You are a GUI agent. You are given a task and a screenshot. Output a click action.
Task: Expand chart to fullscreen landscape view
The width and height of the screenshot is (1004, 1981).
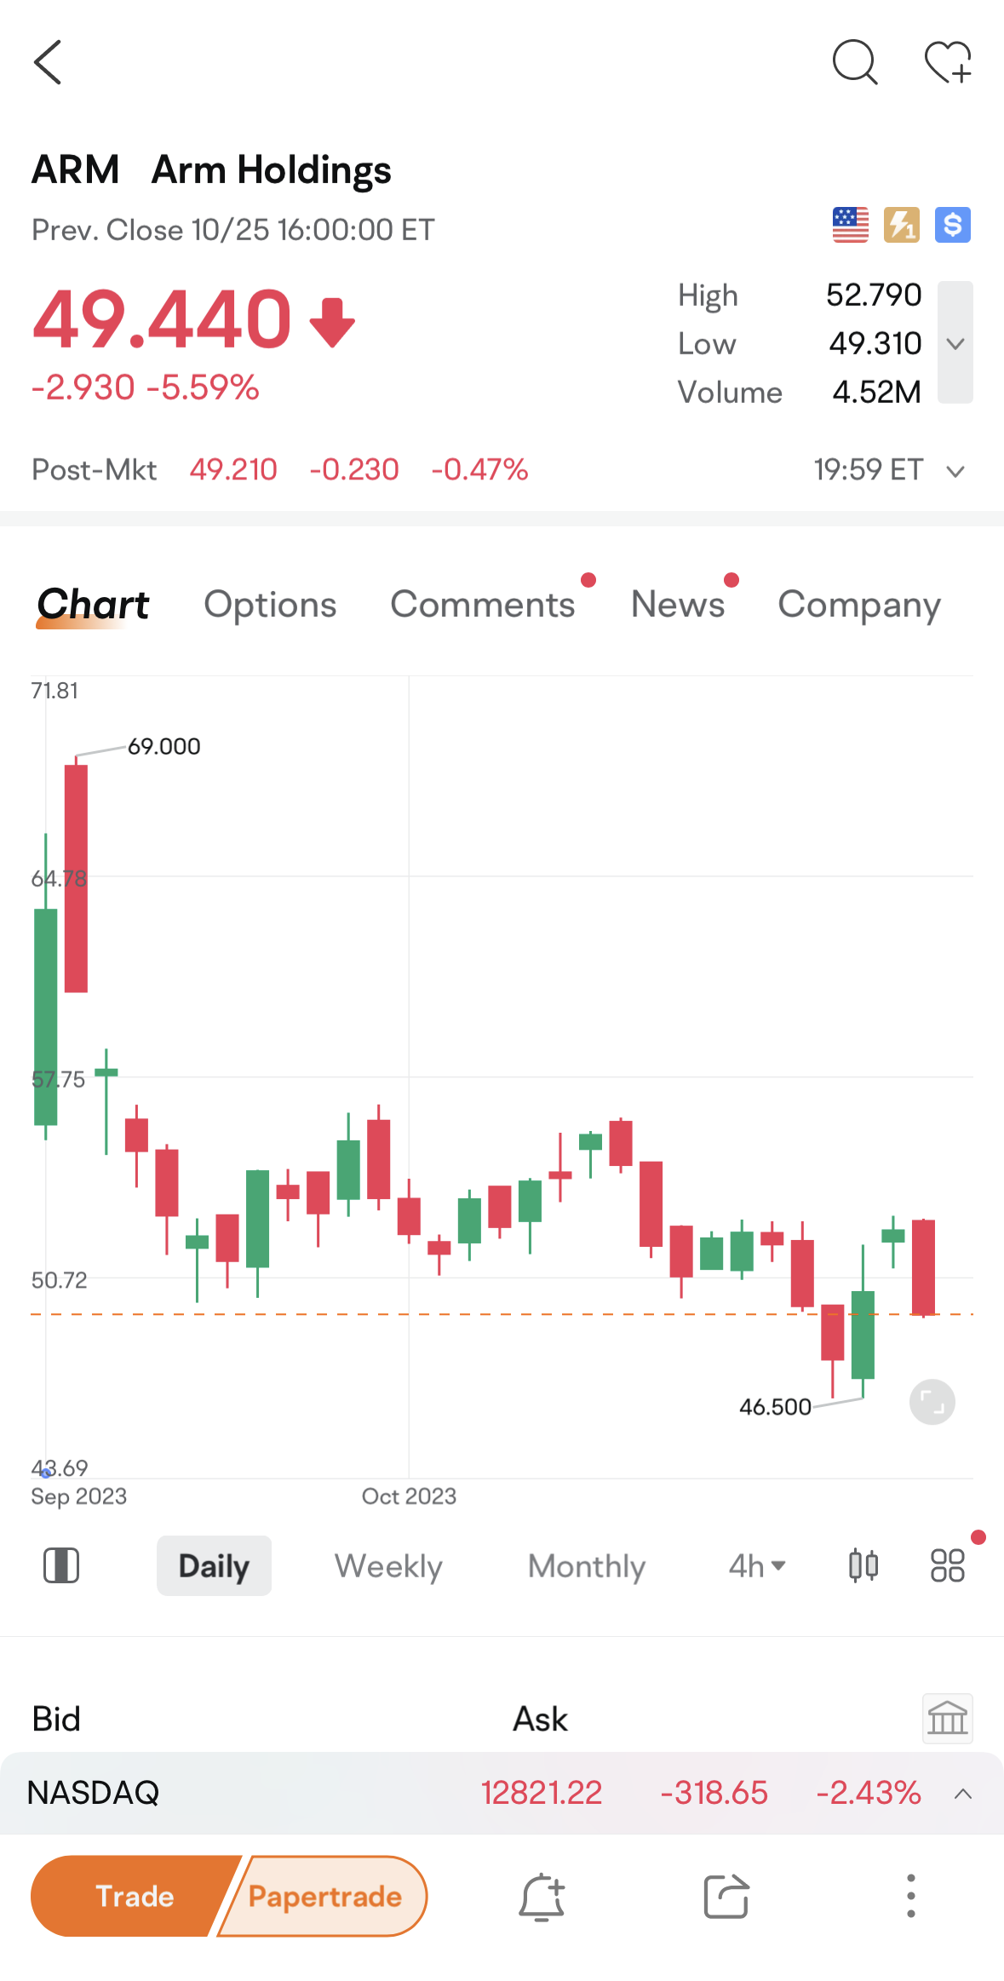click(x=932, y=1402)
